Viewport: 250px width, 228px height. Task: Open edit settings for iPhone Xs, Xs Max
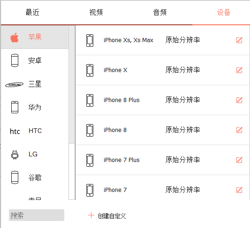[x=239, y=40]
